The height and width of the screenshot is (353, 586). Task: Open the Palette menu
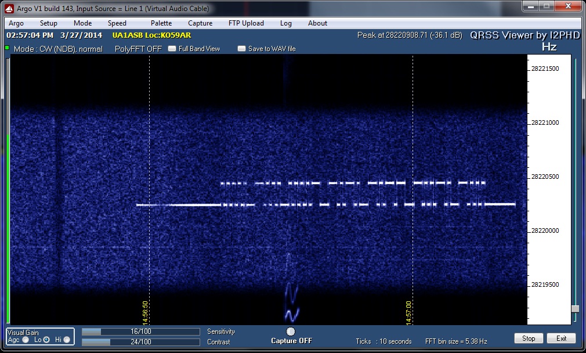point(161,23)
